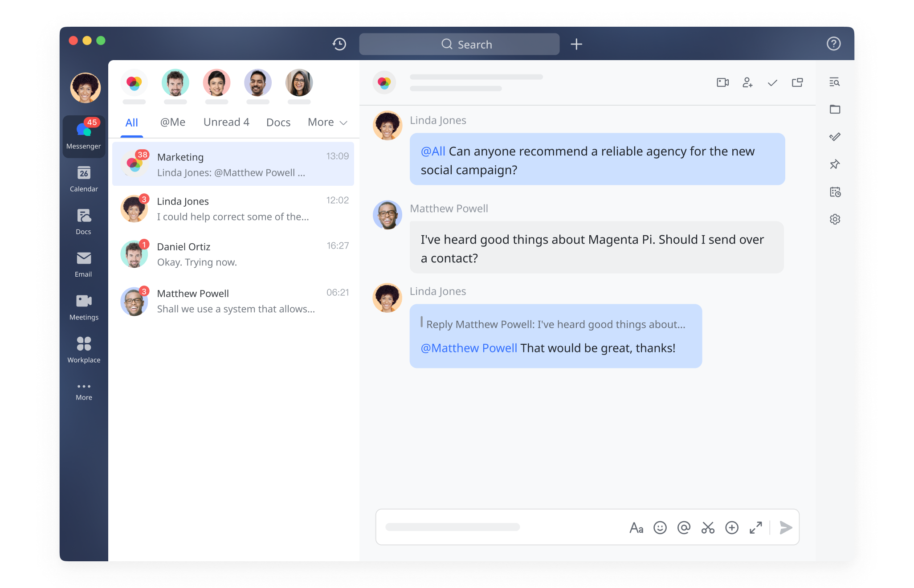
Task: Click the @Matthew Powell mention link
Action: click(x=469, y=348)
